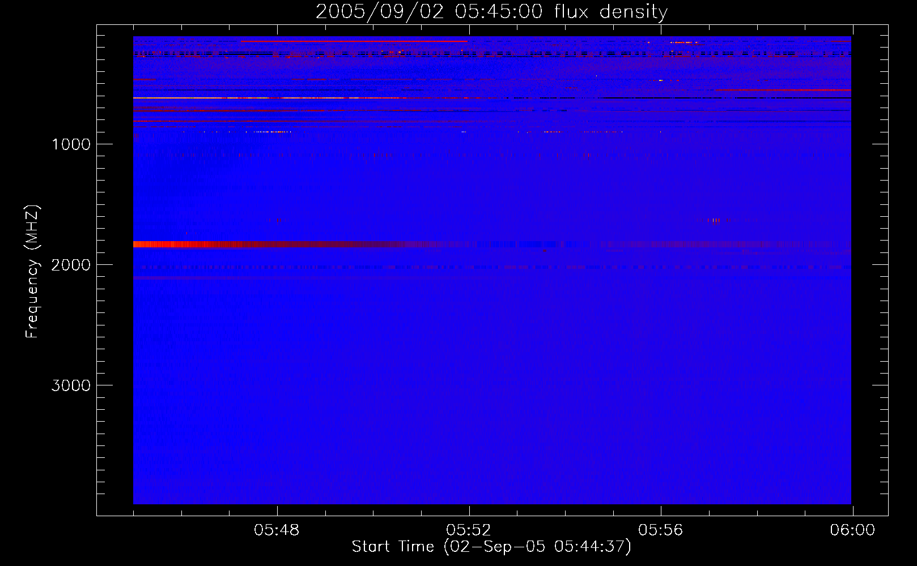Click the '06:00' time tick label
917x566 pixels.
point(852,530)
